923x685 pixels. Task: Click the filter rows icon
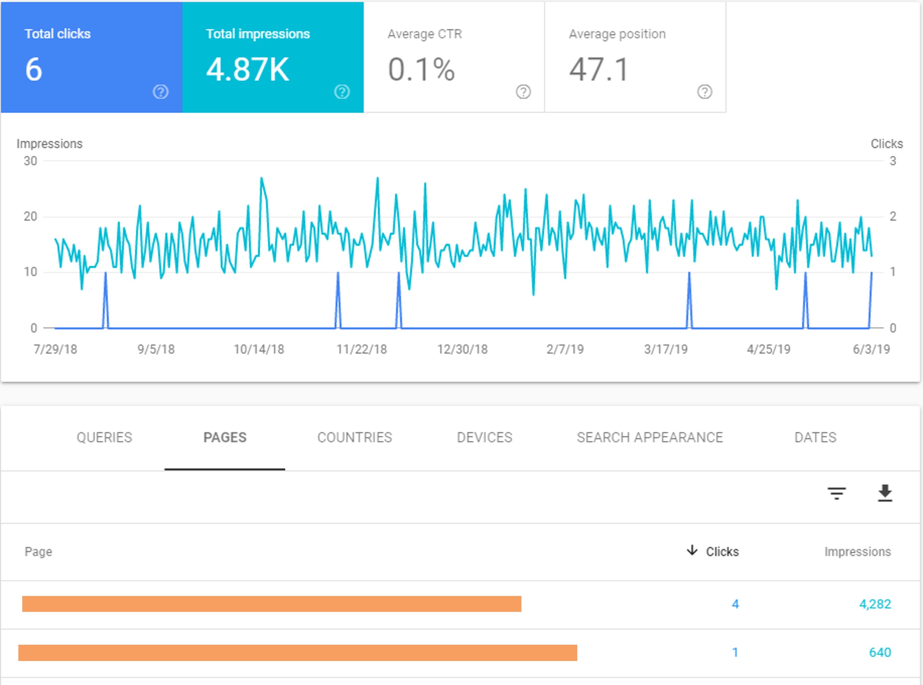click(836, 494)
